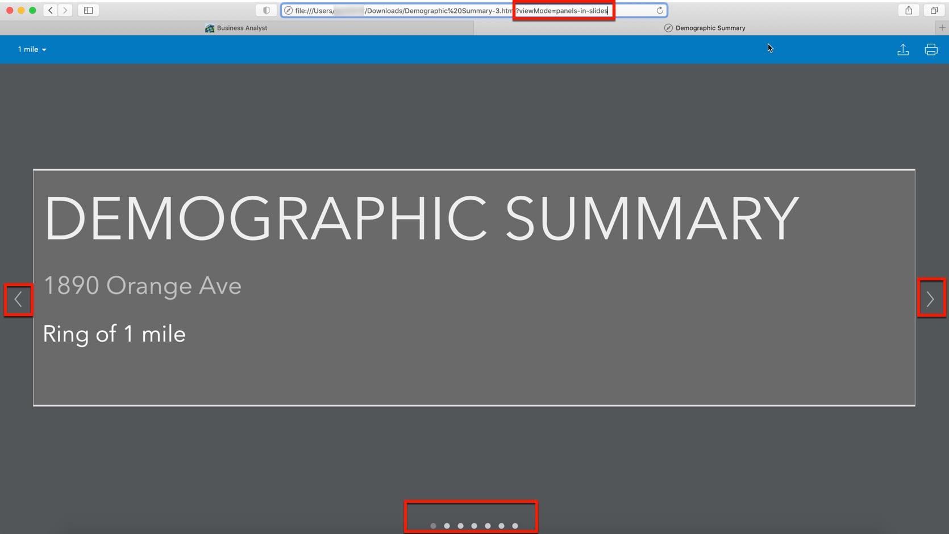The width and height of the screenshot is (949, 534).
Task: Print the Demographic Summary report
Action: [x=931, y=49]
